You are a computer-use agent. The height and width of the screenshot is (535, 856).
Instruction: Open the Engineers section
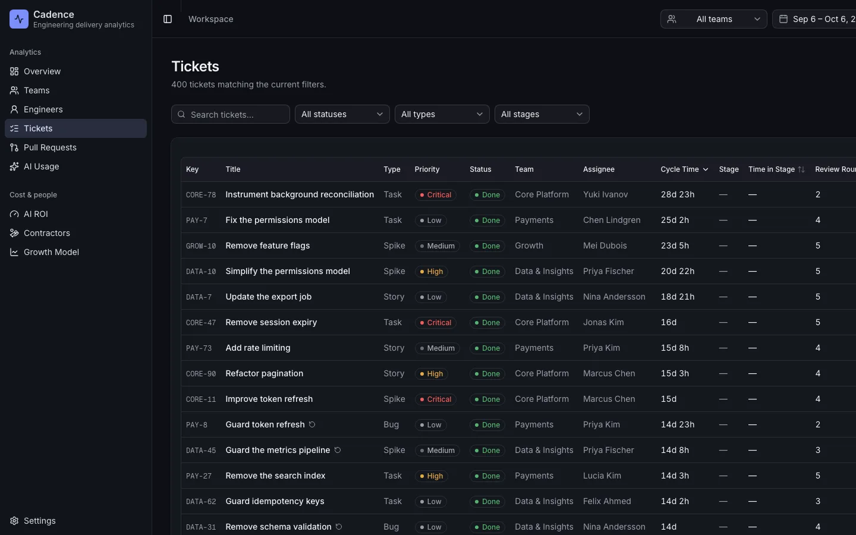(x=75, y=109)
